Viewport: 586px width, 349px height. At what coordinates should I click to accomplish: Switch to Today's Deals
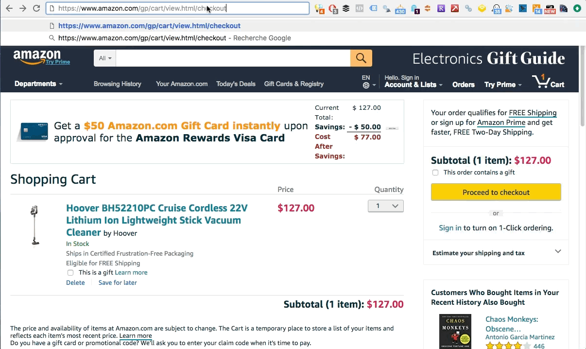[x=236, y=84]
